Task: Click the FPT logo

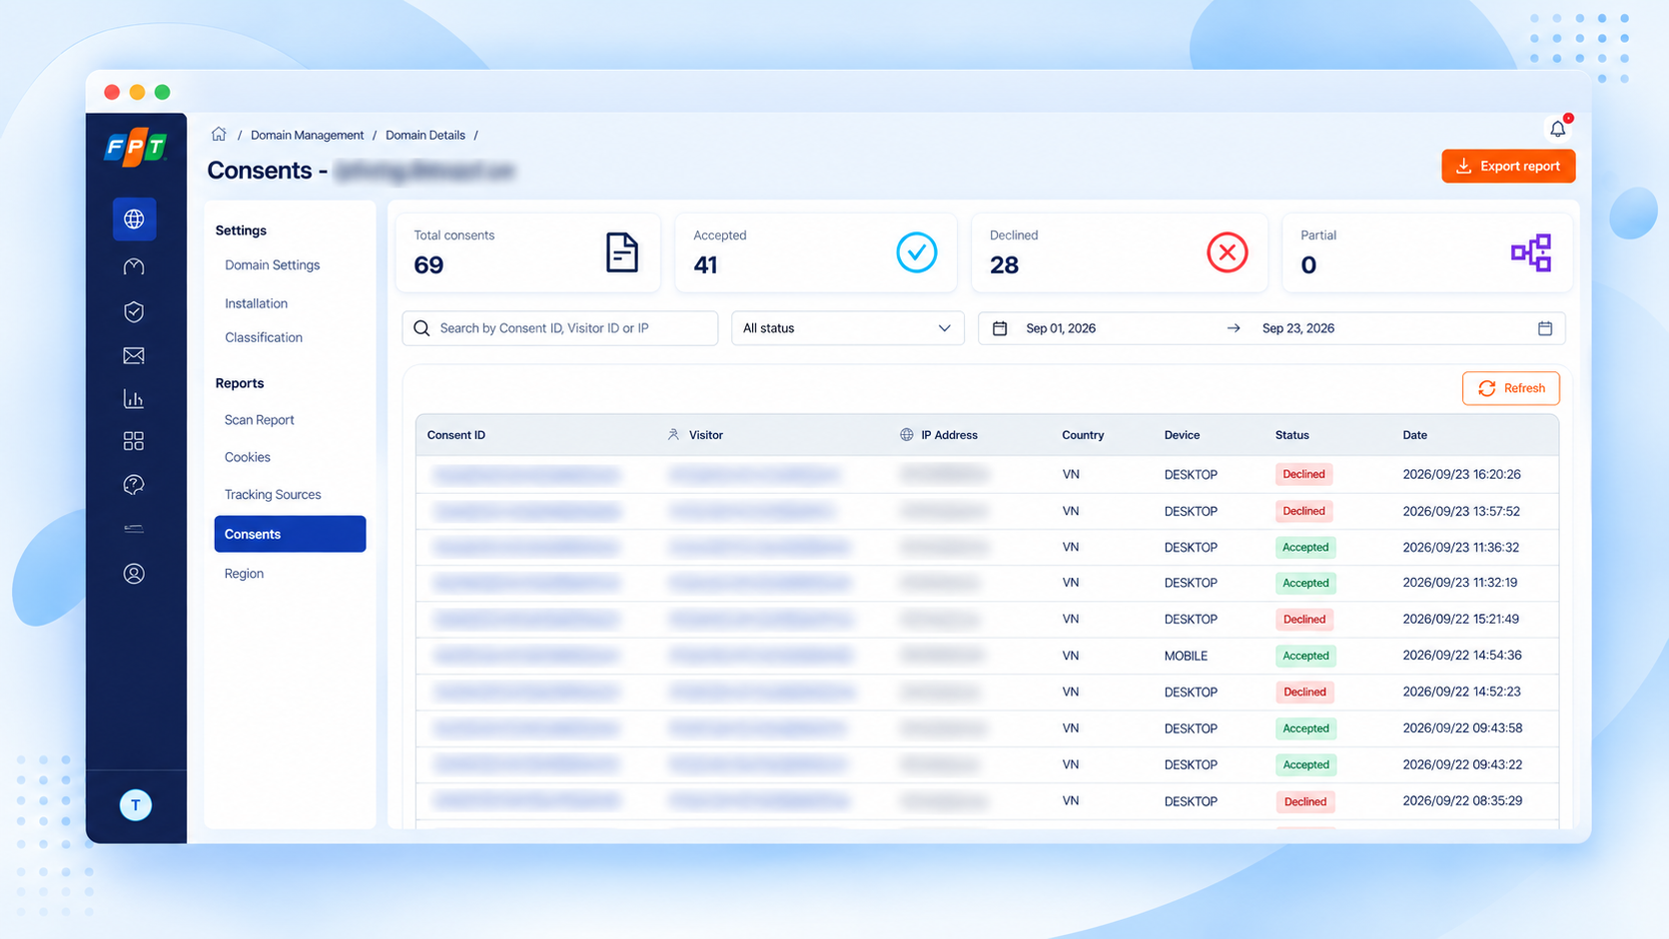Action: (136, 148)
